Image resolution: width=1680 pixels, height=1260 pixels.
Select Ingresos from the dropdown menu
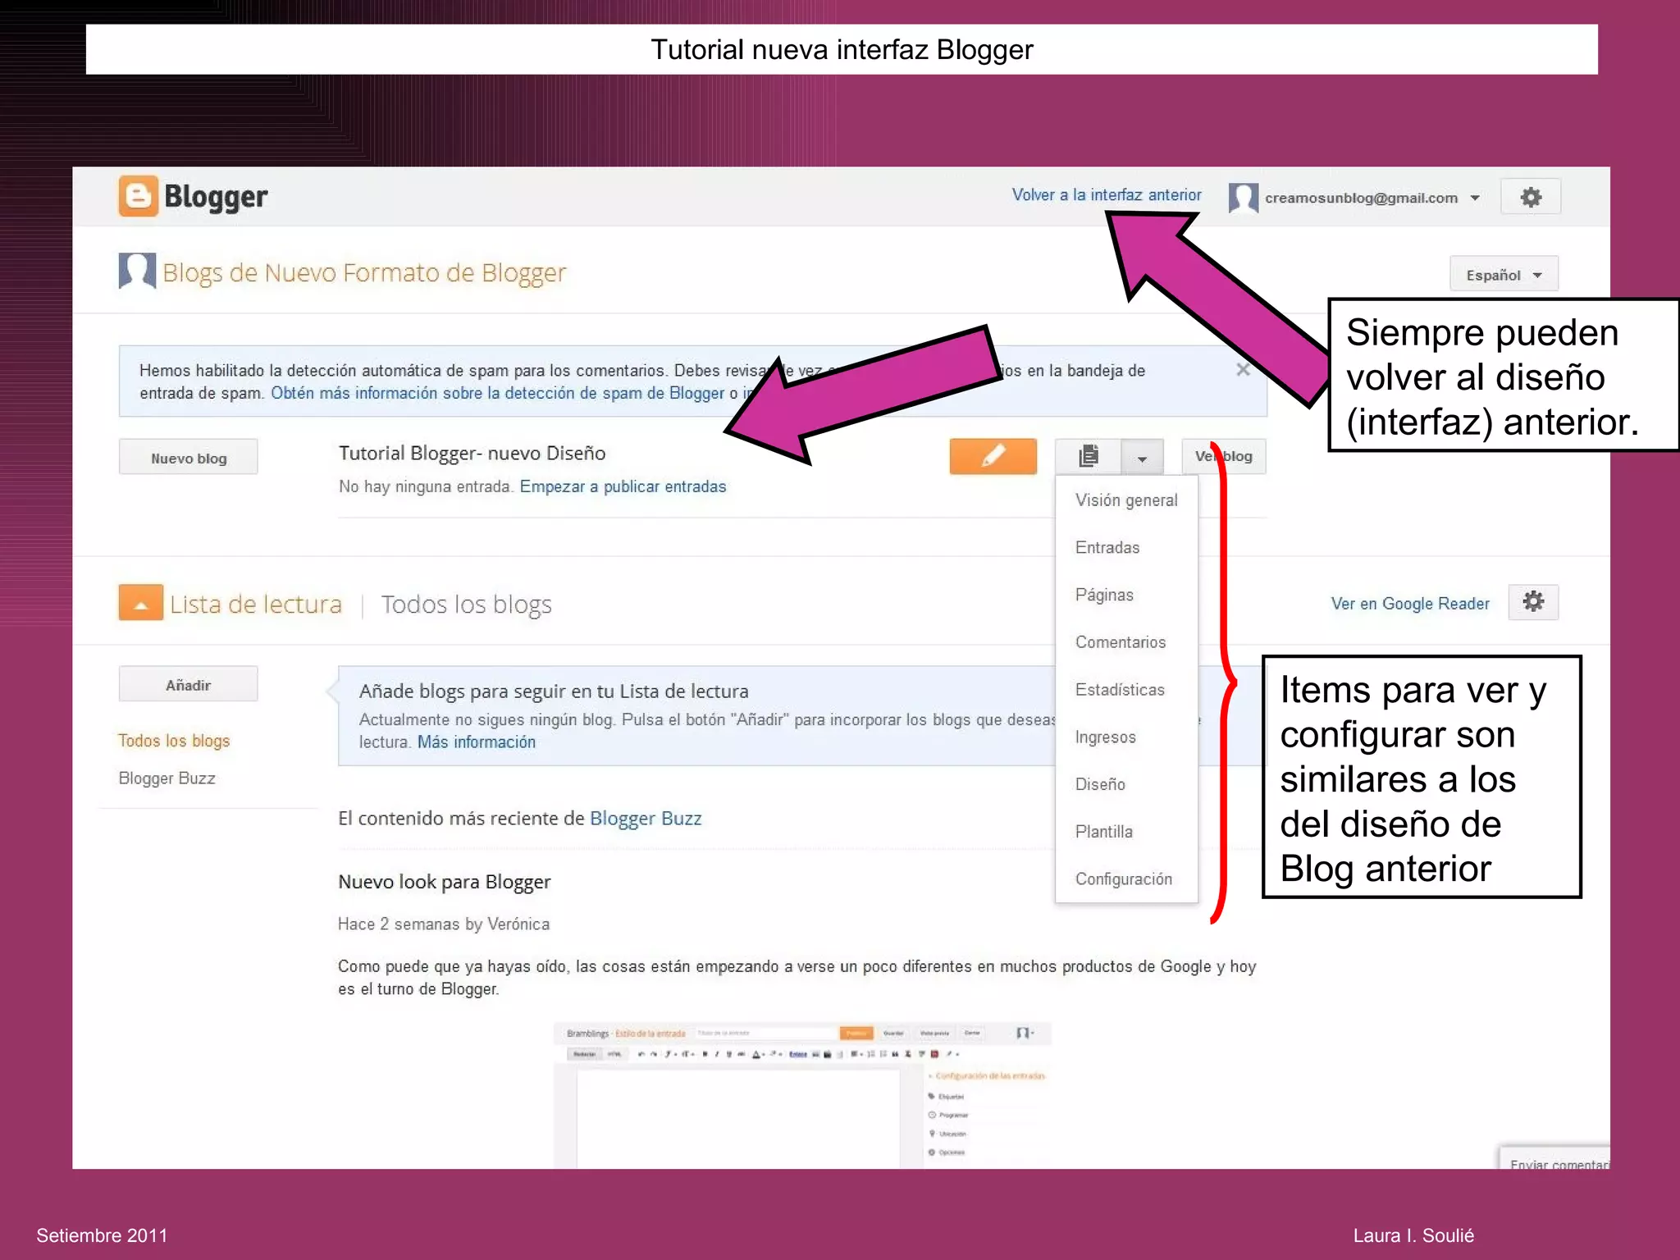coord(1126,737)
